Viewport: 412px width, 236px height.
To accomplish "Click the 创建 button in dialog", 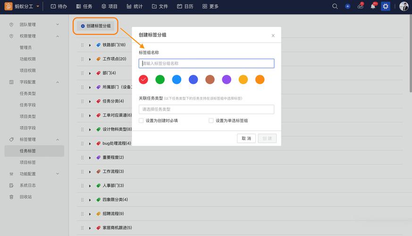I will (267, 138).
